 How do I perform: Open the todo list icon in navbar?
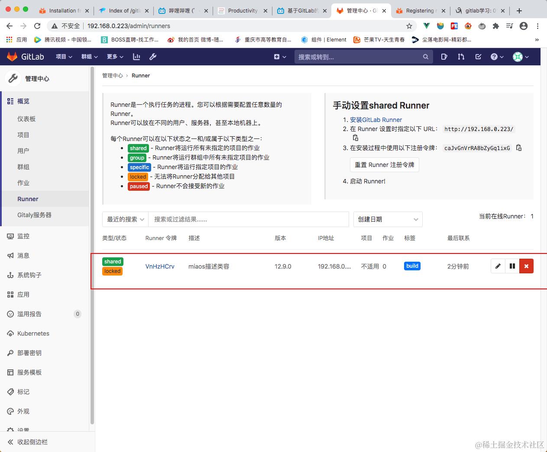[478, 56]
